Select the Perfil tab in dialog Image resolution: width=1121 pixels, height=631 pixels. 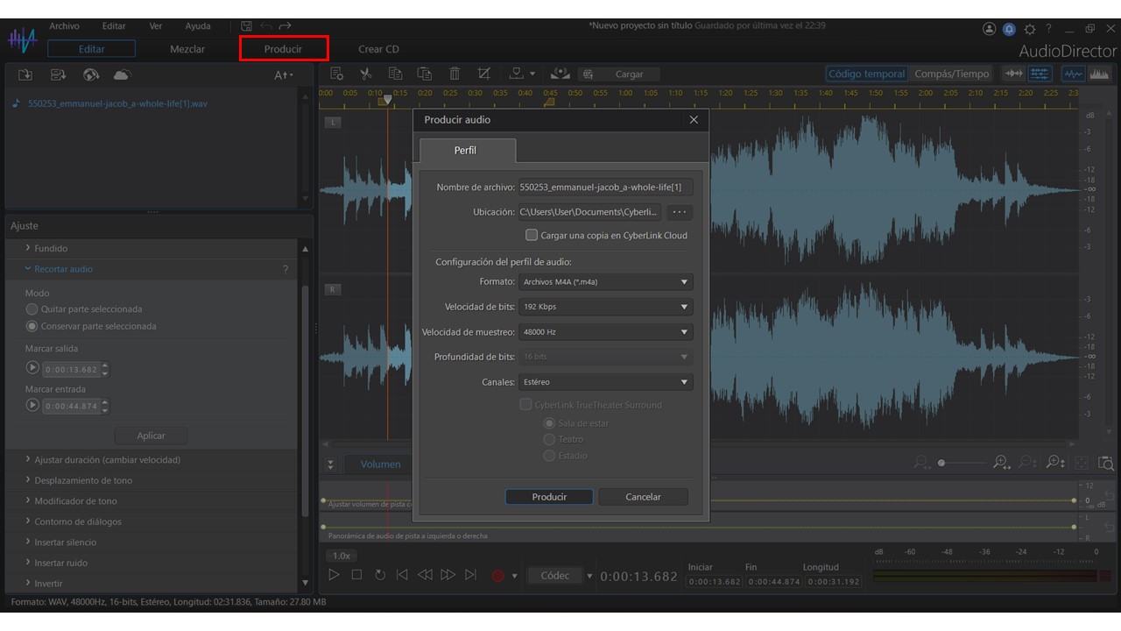(x=466, y=151)
